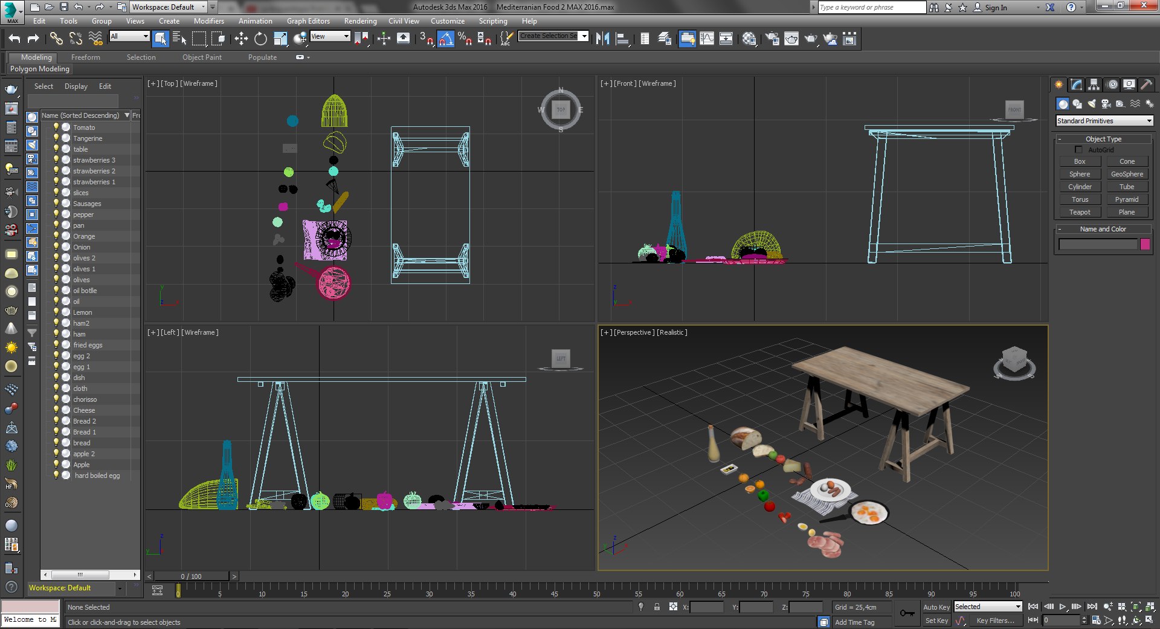1160x629 pixels.
Task: Select the oil bottle item in list
Action: 85,291
